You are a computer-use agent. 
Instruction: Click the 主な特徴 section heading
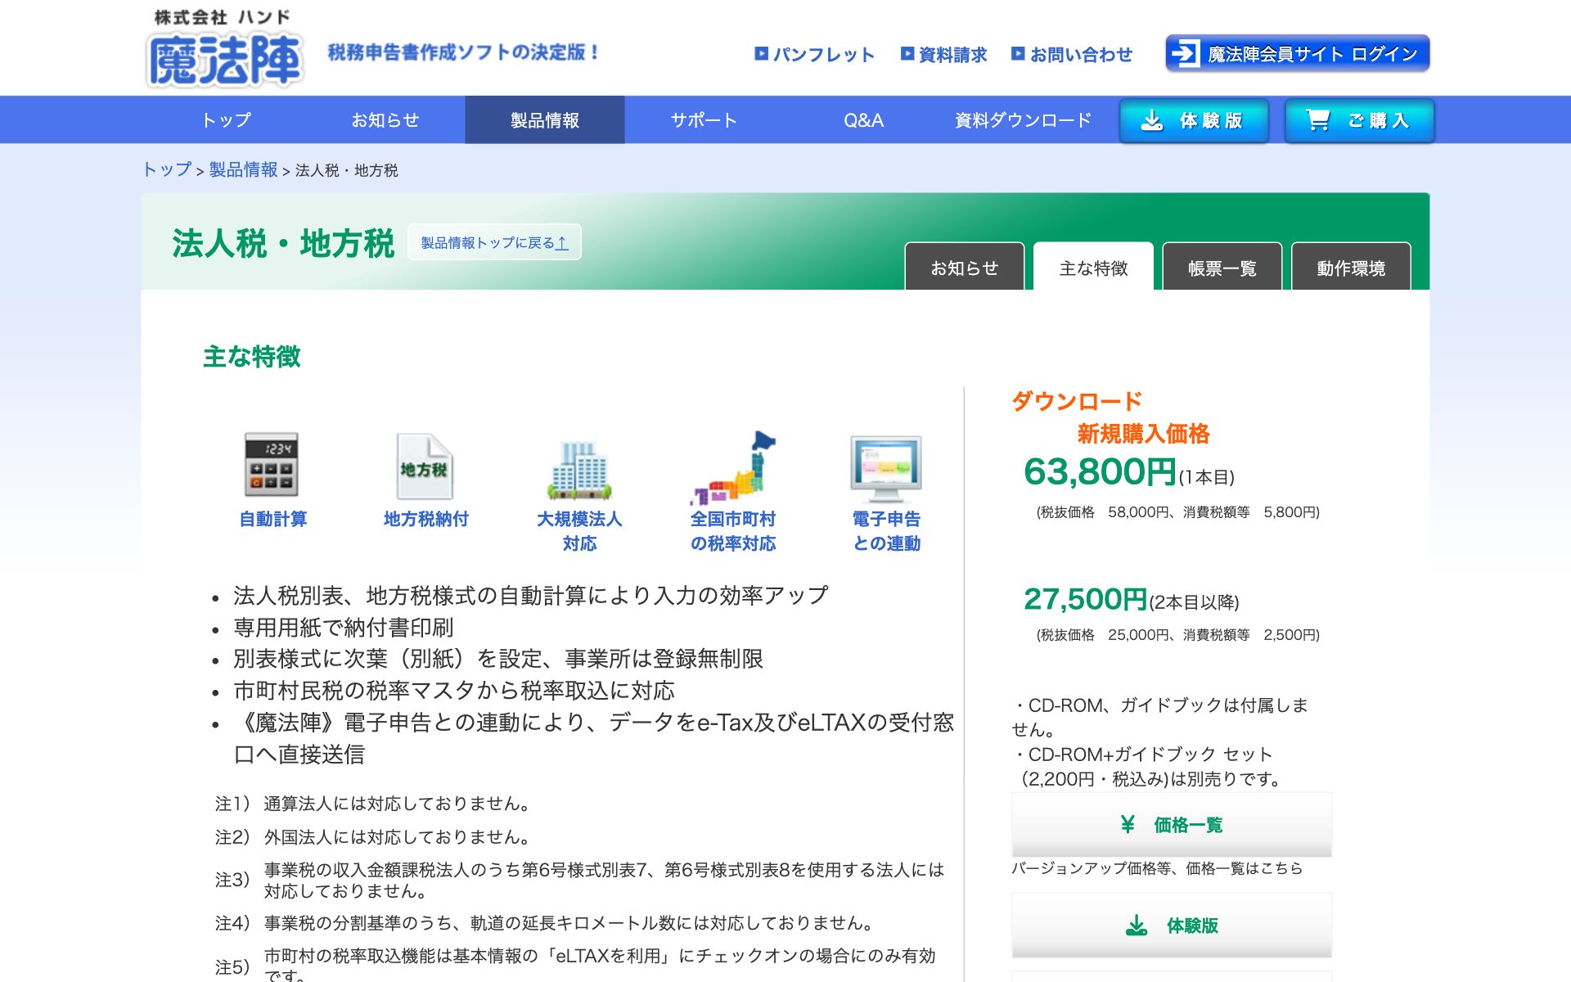[x=252, y=357]
